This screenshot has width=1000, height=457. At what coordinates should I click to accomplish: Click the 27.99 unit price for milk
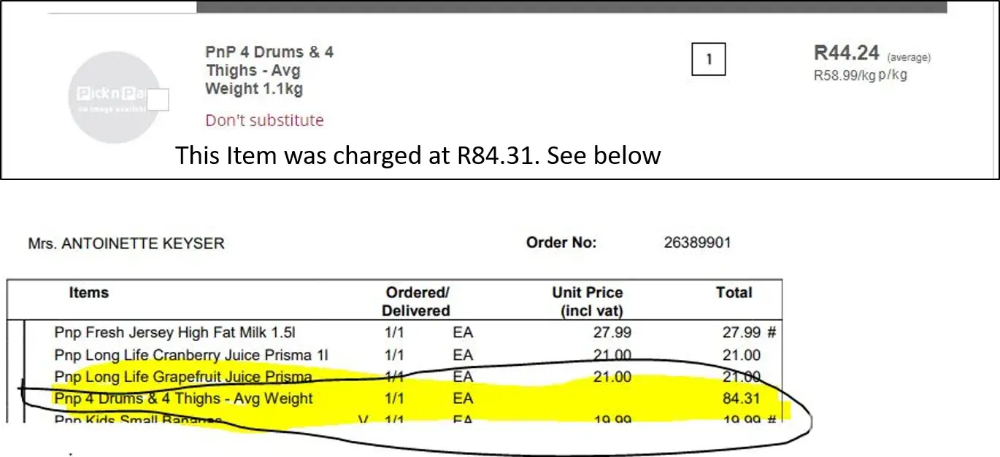click(613, 333)
